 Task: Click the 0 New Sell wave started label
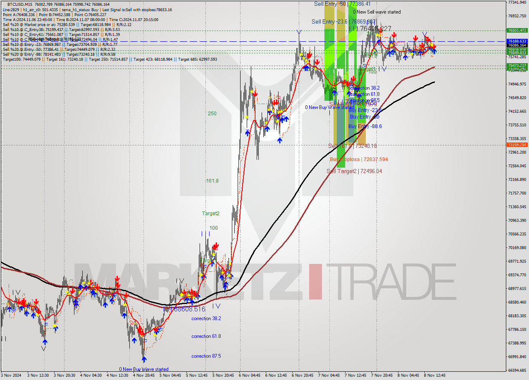click(x=376, y=12)
